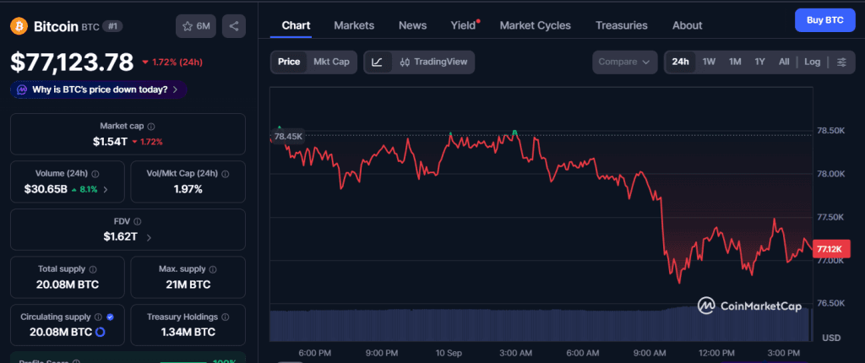Screen dimensions: 865x363
Task: Click the $30.65B volume value
Action: (46, 189)
